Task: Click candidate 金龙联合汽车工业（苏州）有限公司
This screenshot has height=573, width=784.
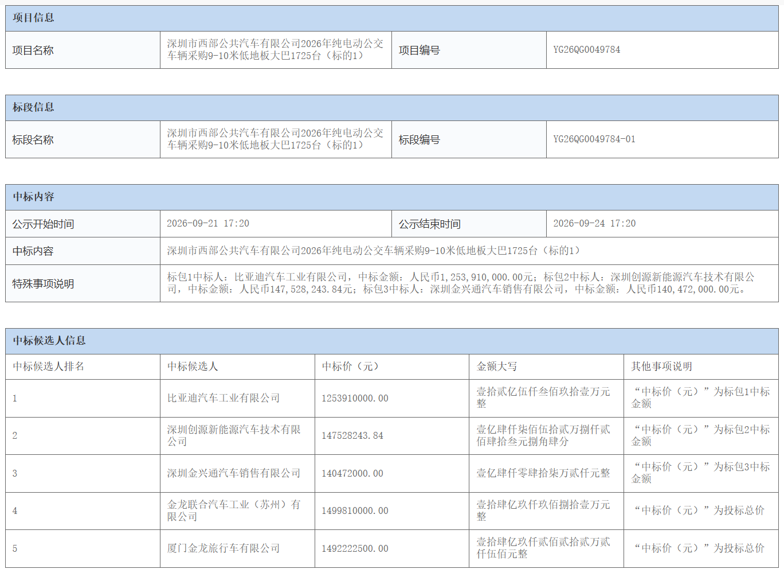Action: point(234,511)
